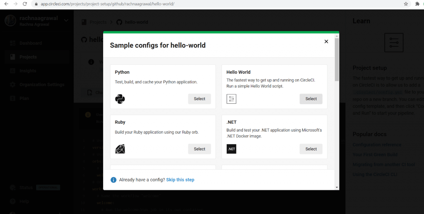Open Dashboard in the sidebar
424x214 pixels.
pos(30,43)
